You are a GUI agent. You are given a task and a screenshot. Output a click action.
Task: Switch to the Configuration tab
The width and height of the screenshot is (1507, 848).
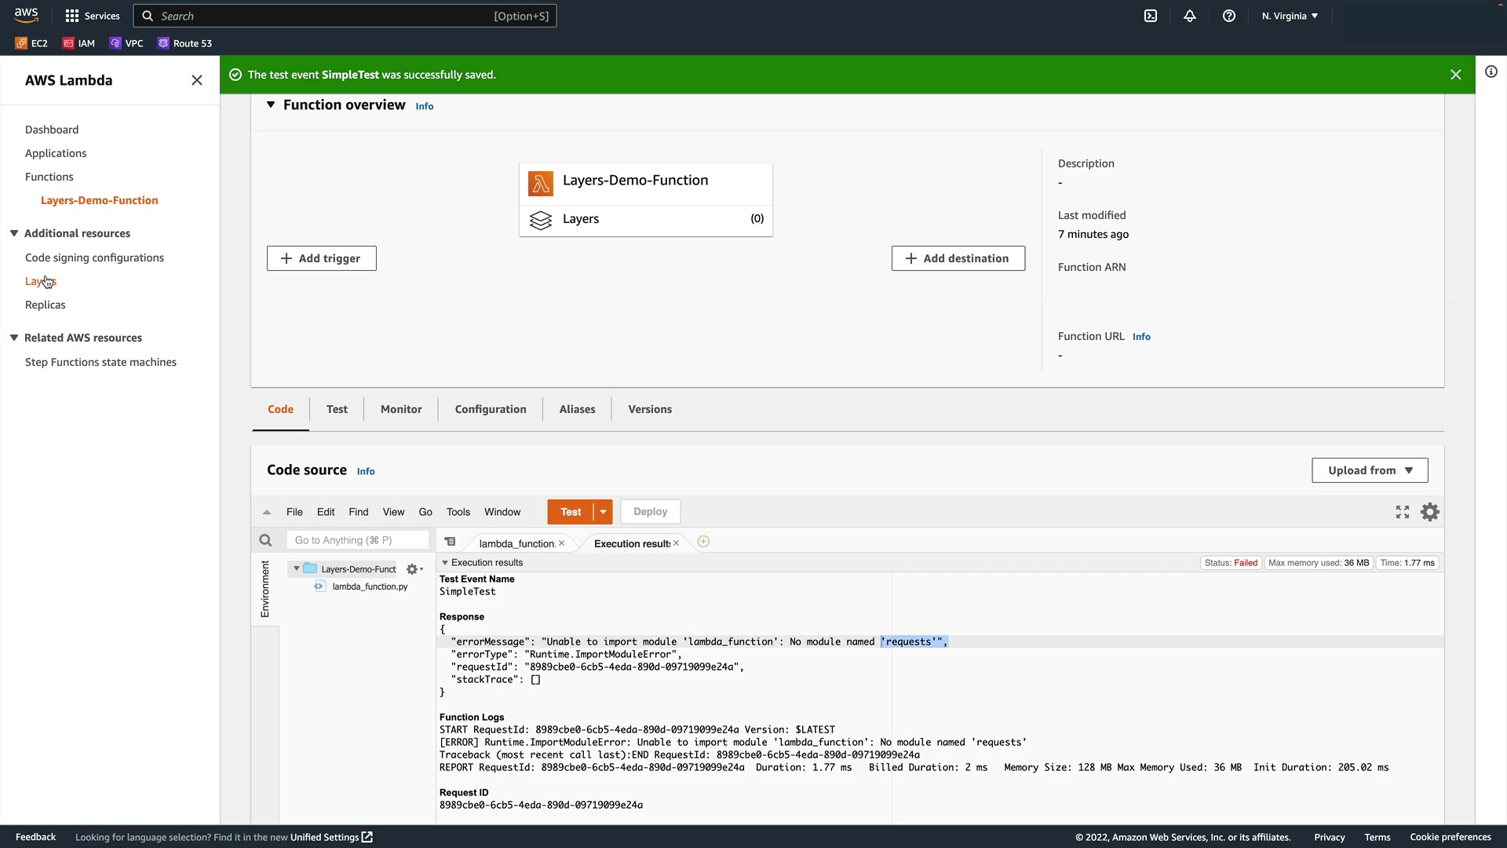pyautogui.click(x=491, y=409)
